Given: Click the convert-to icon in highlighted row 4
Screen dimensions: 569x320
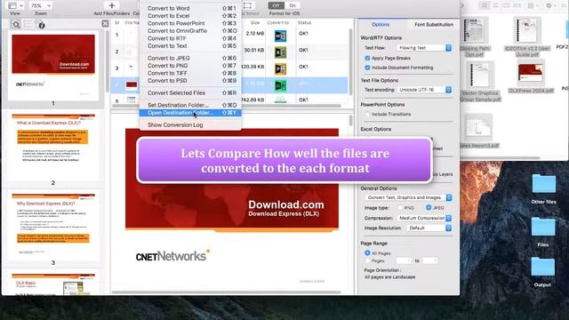Looking at the screenshot, I should tap(280, 85).
